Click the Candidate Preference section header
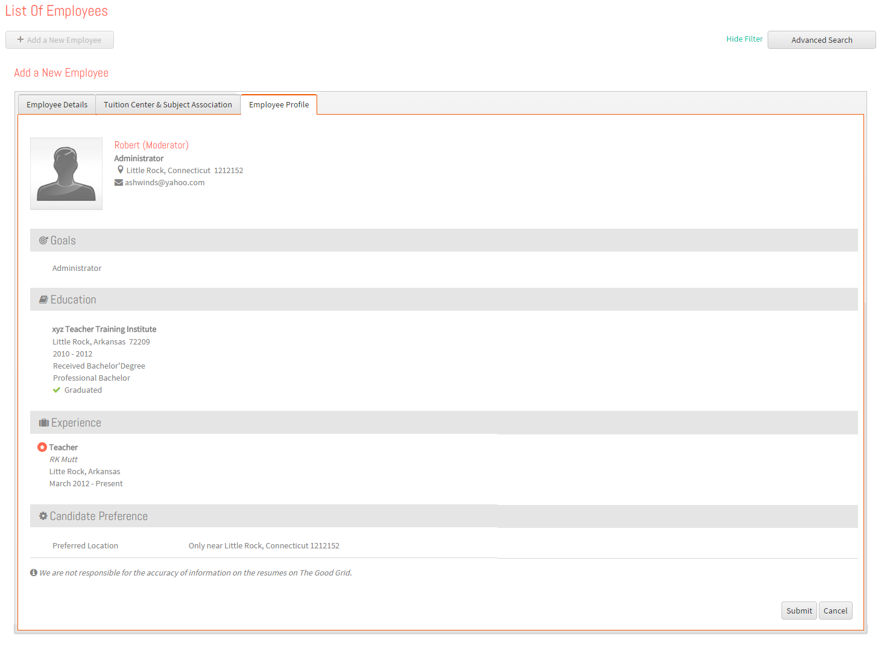Image resolution: width=890 pixels, height=657 pixels. pos(444,516)
